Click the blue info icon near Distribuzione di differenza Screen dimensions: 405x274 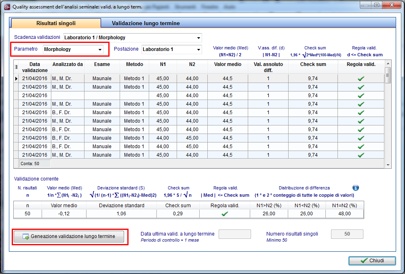pos(355,187)
